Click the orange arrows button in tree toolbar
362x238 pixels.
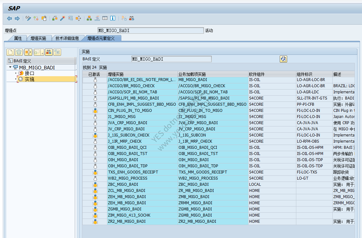tap(28, 52)
